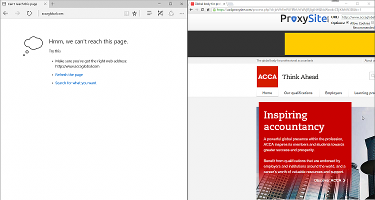This screenshot has width=375, height=200.
Task: Click the 'http://www.accaglobal.com' text on the Edge error page
Action: point(77,66)
